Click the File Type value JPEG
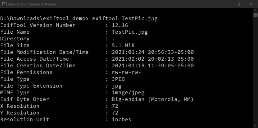 pyautogui.click(x=118, y=79)
